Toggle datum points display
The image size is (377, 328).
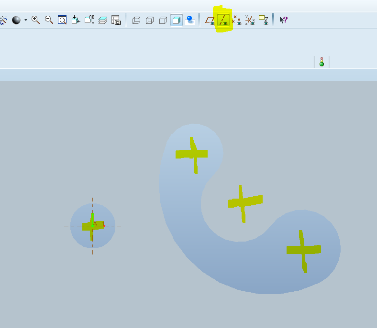click(237, 20)
